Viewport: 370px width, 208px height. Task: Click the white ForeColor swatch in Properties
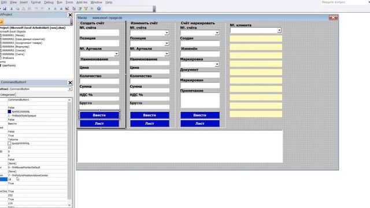click(x=9, y=143)
